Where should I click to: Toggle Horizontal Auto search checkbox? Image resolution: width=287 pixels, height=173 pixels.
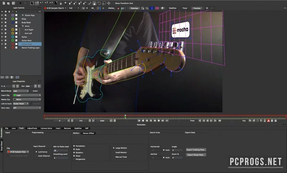tap(164, 150)
